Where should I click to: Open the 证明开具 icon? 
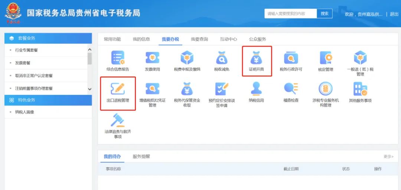point(256,58)
